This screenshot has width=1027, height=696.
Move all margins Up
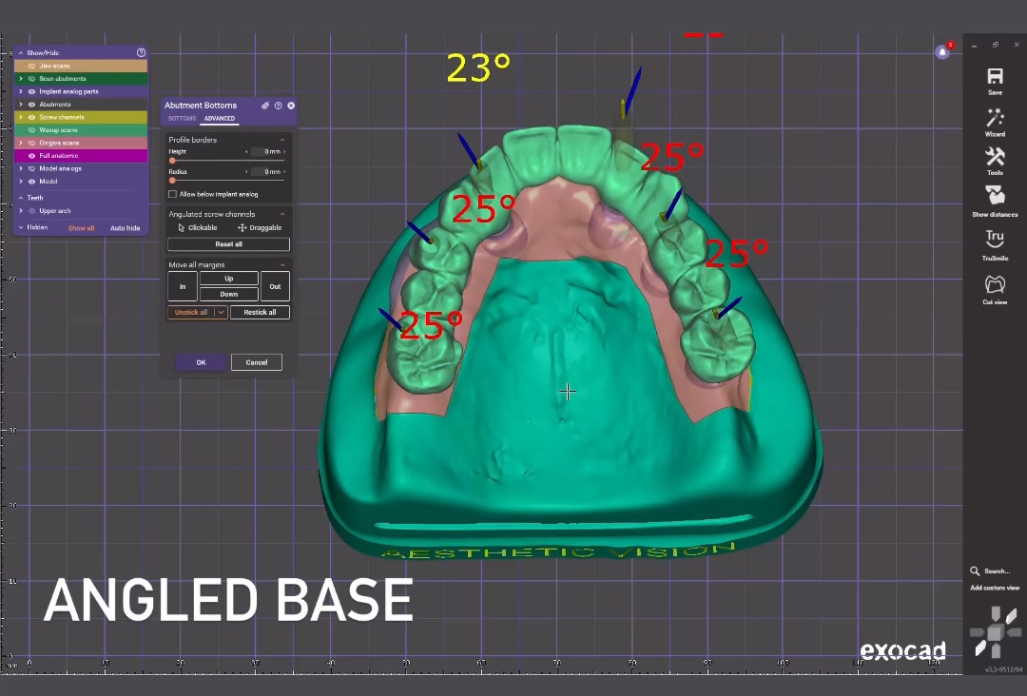228,279
